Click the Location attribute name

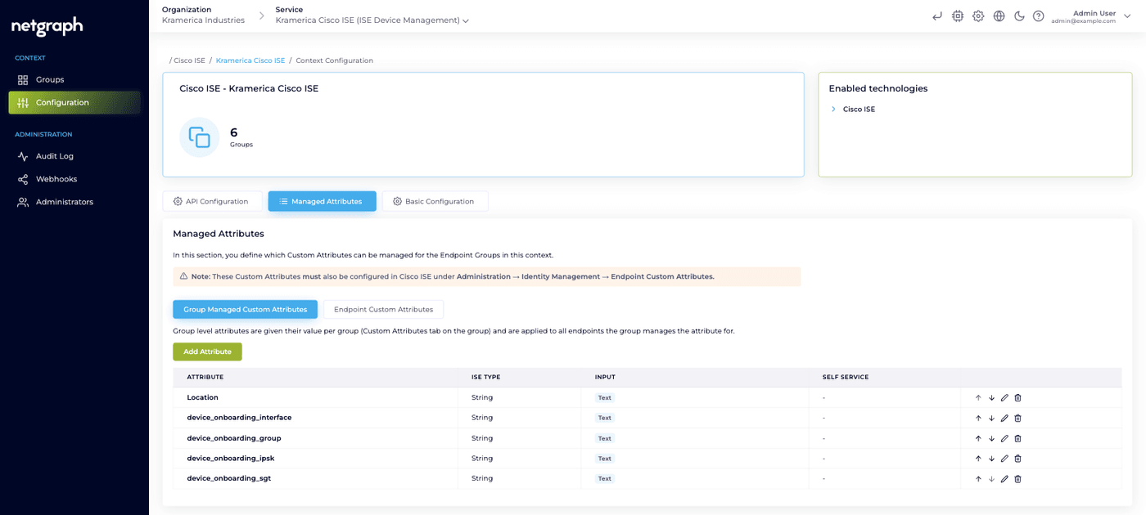203,397
